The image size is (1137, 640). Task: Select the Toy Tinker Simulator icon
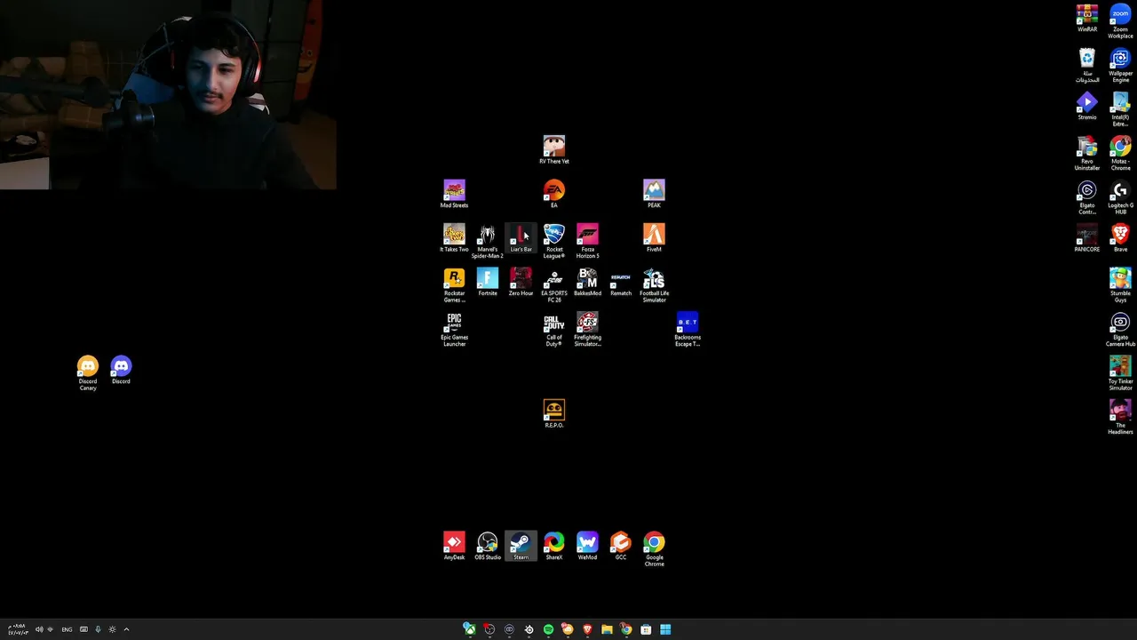pos(1120,373)
